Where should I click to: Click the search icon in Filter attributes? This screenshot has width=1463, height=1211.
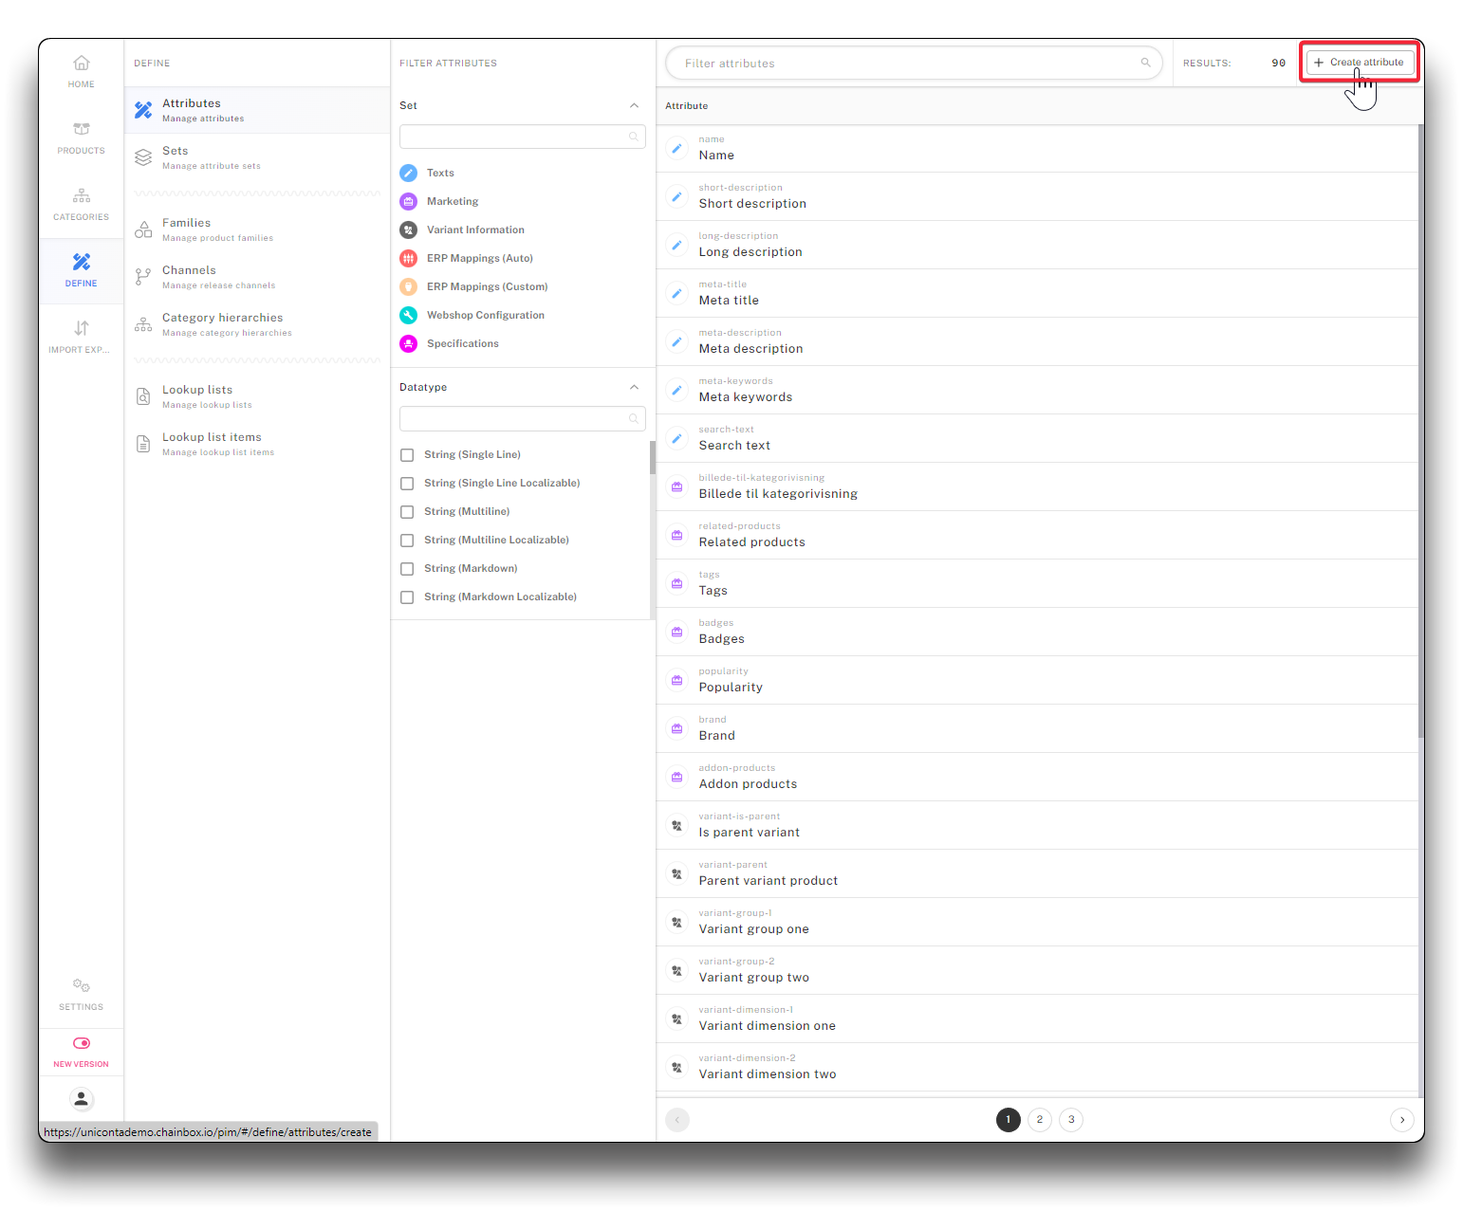[x=1145, y=63]
